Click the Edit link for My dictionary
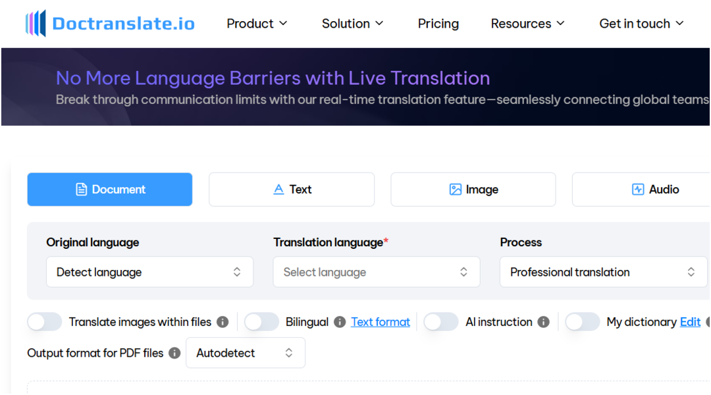The height and width of the screenshot is (395, 711). [x=690, y=322]
